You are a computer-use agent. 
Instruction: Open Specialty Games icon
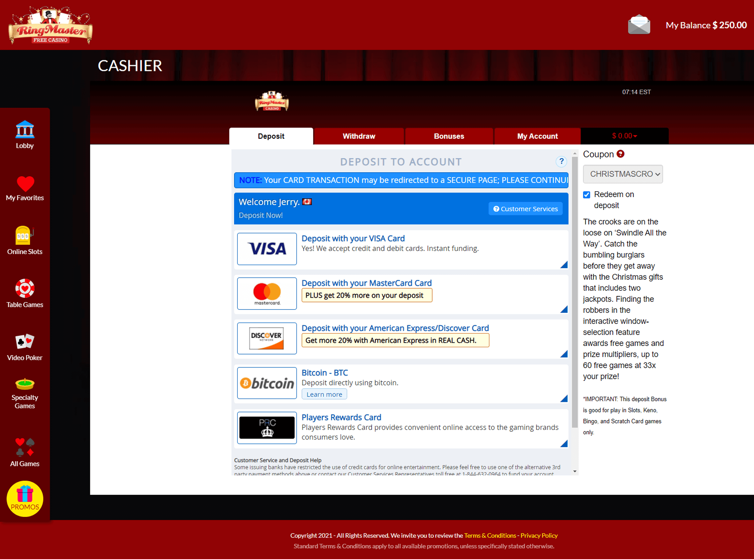pos(25,384)
